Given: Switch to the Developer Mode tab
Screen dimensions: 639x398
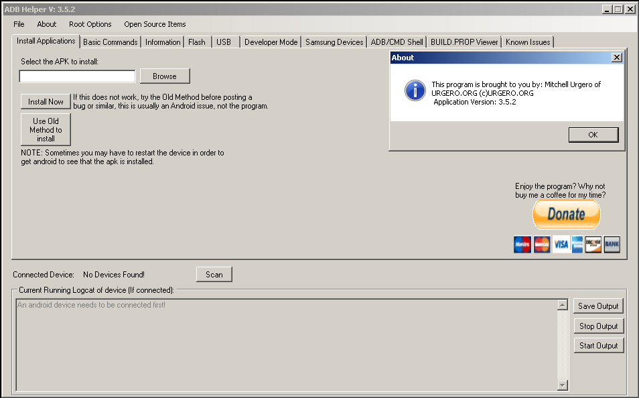Looking at the screenshot, I should [271, 42].
